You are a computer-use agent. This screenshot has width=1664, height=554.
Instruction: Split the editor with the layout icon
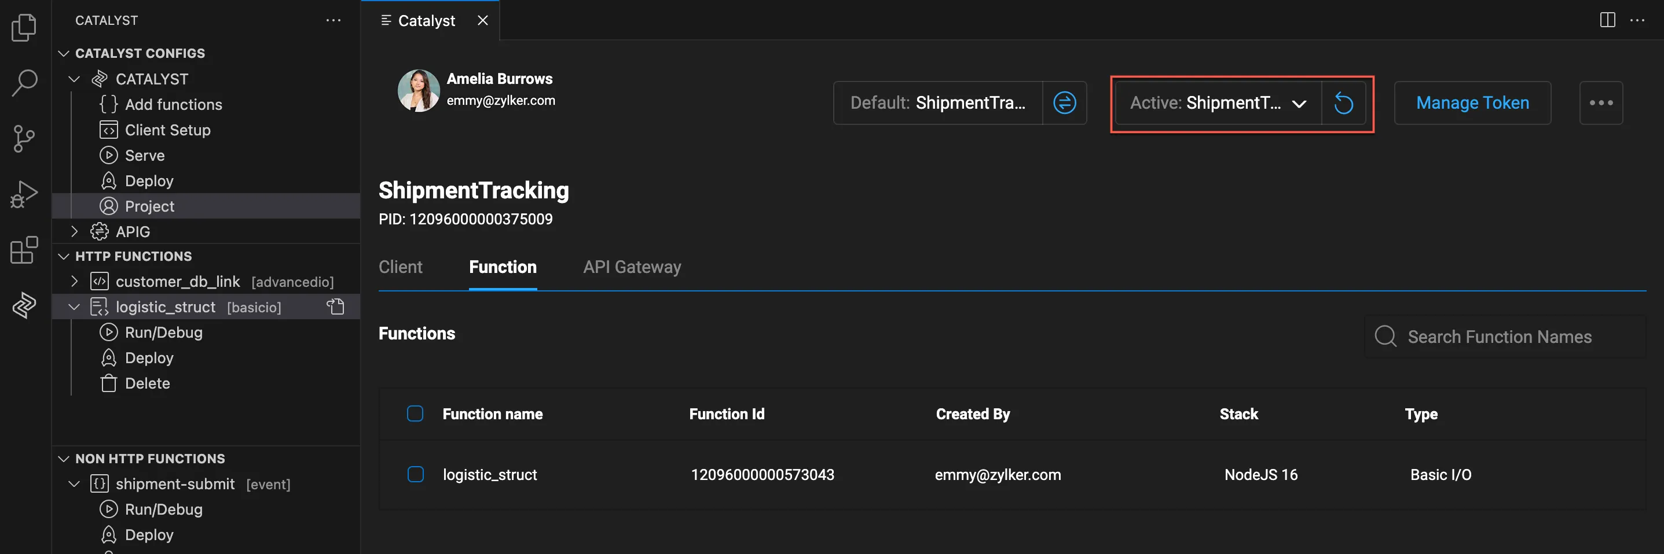tap(1607, 20)
